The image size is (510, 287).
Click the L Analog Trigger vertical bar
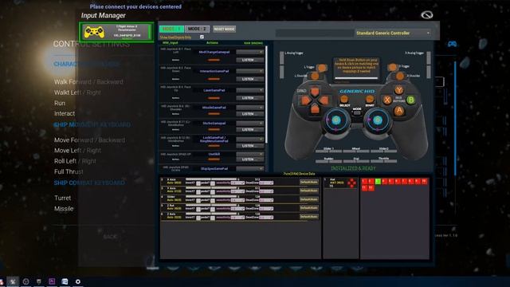281,65
